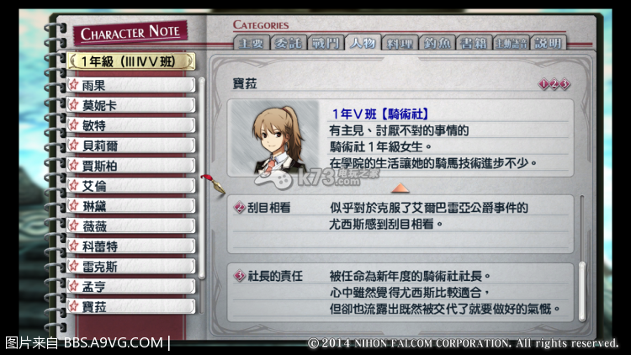Select the 釣魚 tab
This screenshot has height=355, width=631.
[x=437, y=43]
